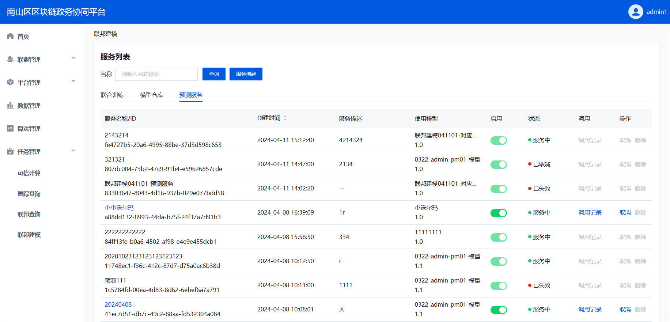Click timestamp 2024-04-08 10:12:50
Image resolution: width=670 pixels, height=322 pixels.
285,261
